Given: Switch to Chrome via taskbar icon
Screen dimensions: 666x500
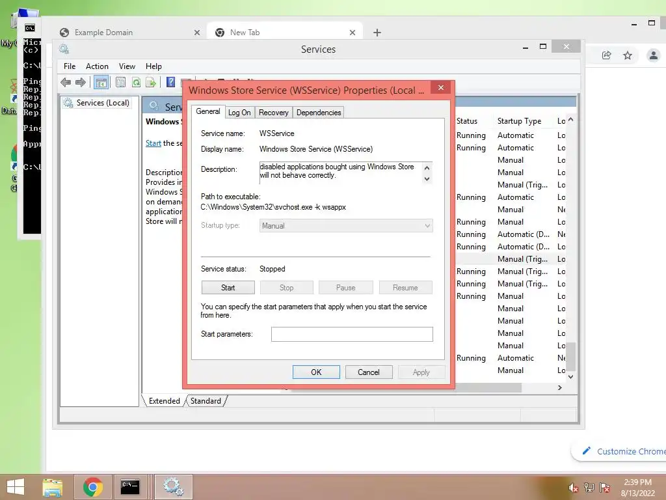Looking at the screenshot, I should pyautogui.click(x=92, y=487).
